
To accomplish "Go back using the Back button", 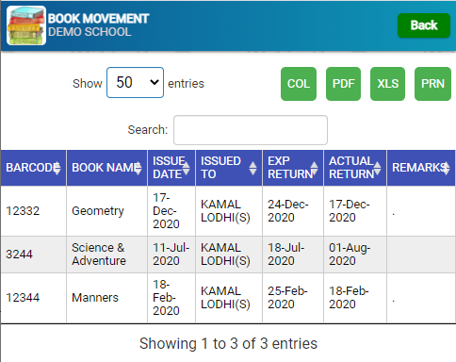I will point(424,25).
